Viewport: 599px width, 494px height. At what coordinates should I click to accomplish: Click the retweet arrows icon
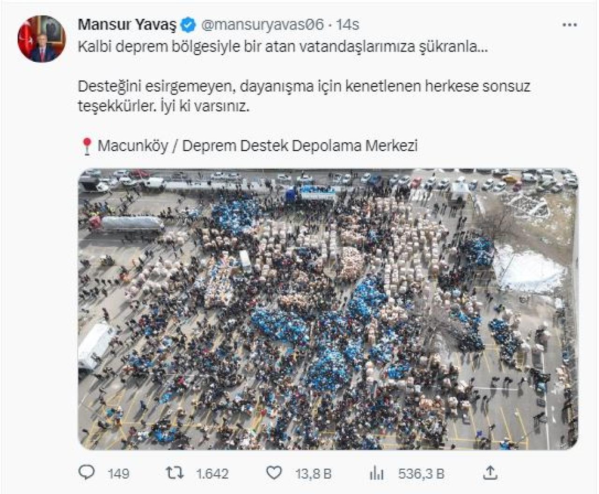(175, 473)
